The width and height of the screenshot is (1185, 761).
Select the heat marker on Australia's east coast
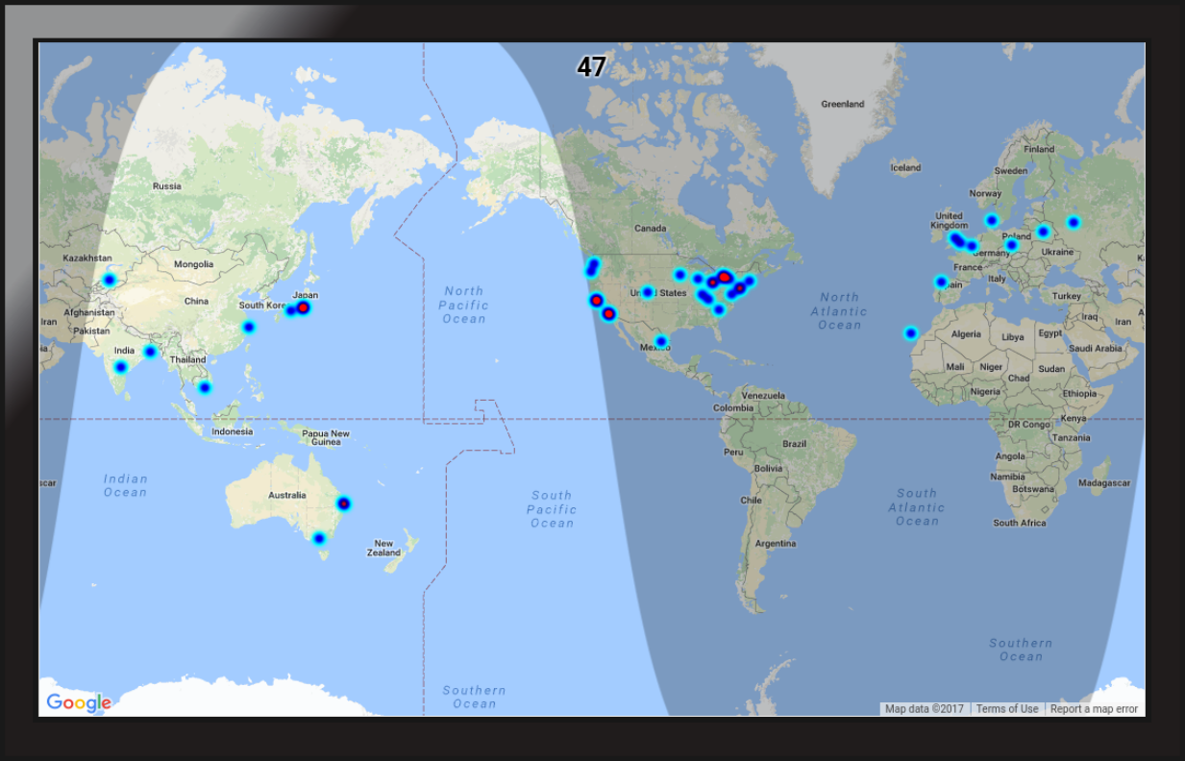tap(343, 503)
